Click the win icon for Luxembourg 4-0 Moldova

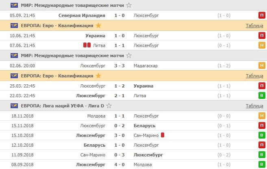point(262,165)
